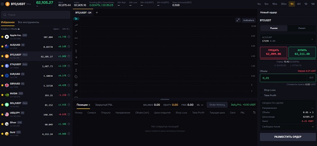Remove NVIDIA from favorites via star
Screen dimensions: 317x146
2,95
